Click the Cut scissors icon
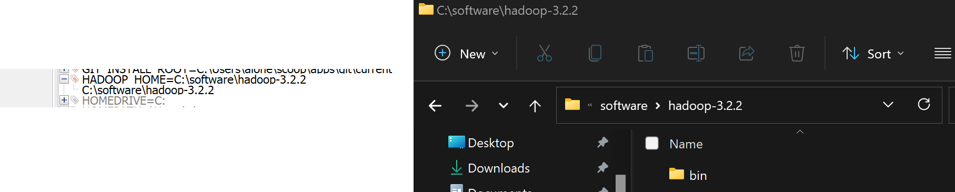The image size is (955, 192). point(545,53)
